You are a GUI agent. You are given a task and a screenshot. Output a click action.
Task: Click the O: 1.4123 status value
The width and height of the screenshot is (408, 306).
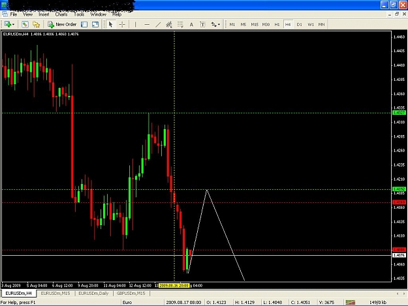pyautogui.click(x=216, y=302)
